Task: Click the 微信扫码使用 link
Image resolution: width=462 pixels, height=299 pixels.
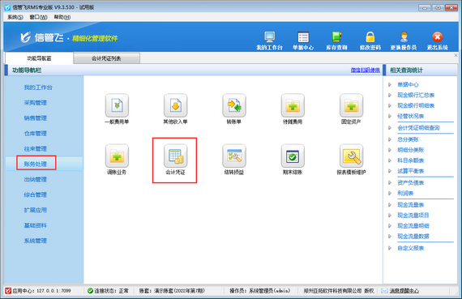Action: 365,70
